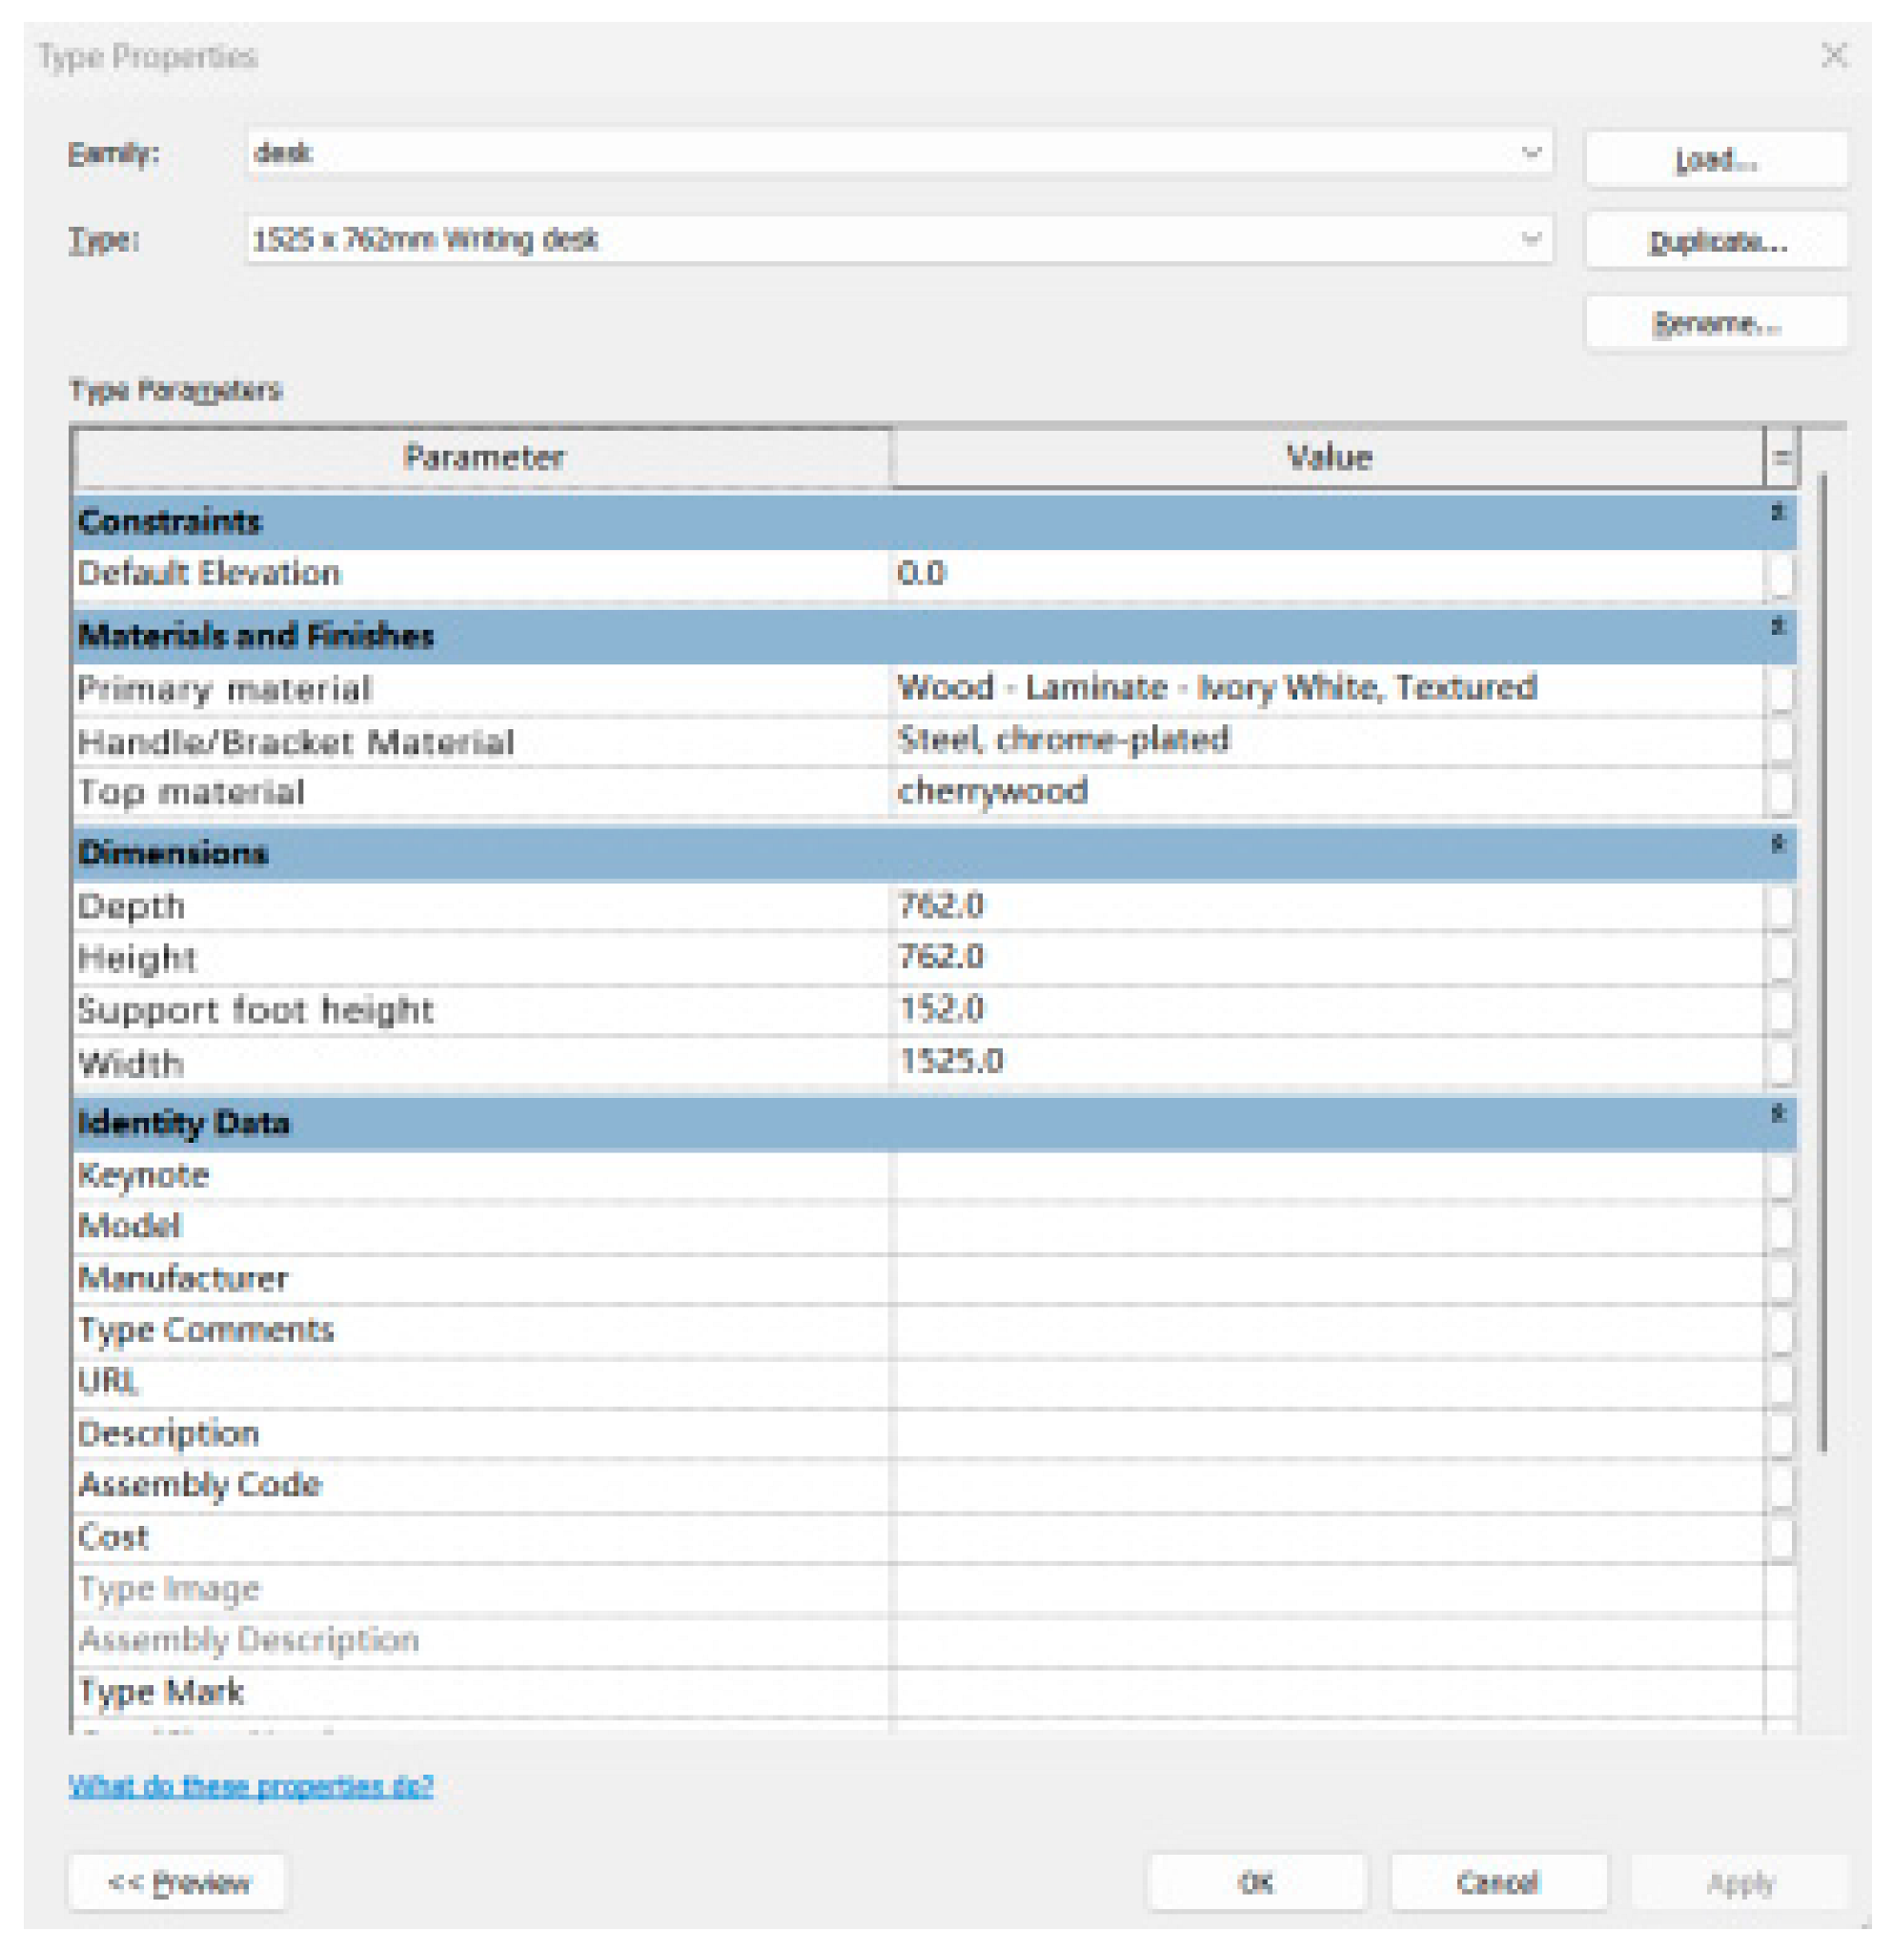Click the Rename... button
Viewport: 1893px width, 1951px height.
(x=1716, y=323)
